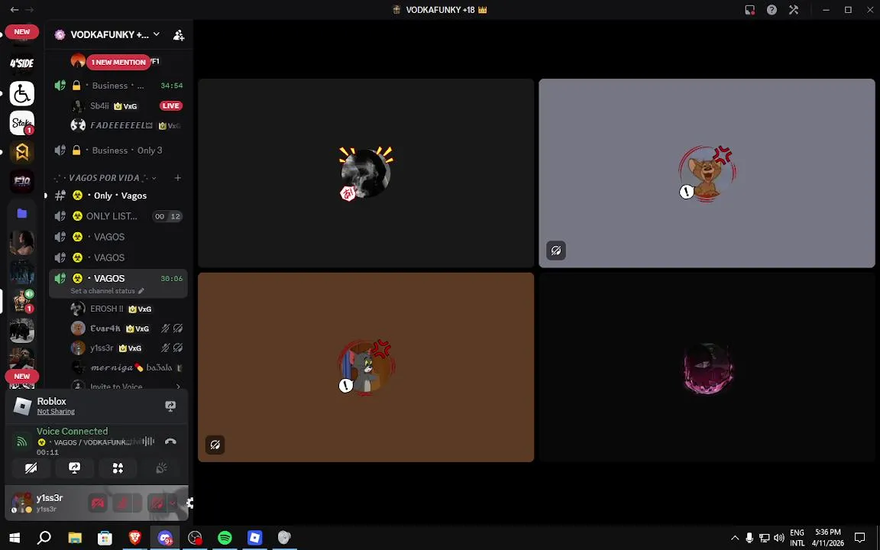Toggle noise suppression waveform button
The width and height of the screenshot is (880, 550).
coord(148,441)
